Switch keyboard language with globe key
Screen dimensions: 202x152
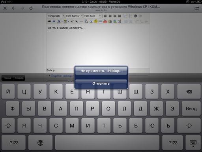(x=40, y=142)
